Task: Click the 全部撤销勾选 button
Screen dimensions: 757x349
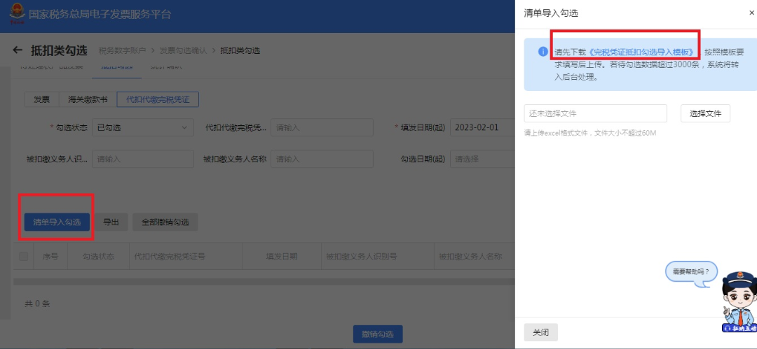Action: (165, 222)
